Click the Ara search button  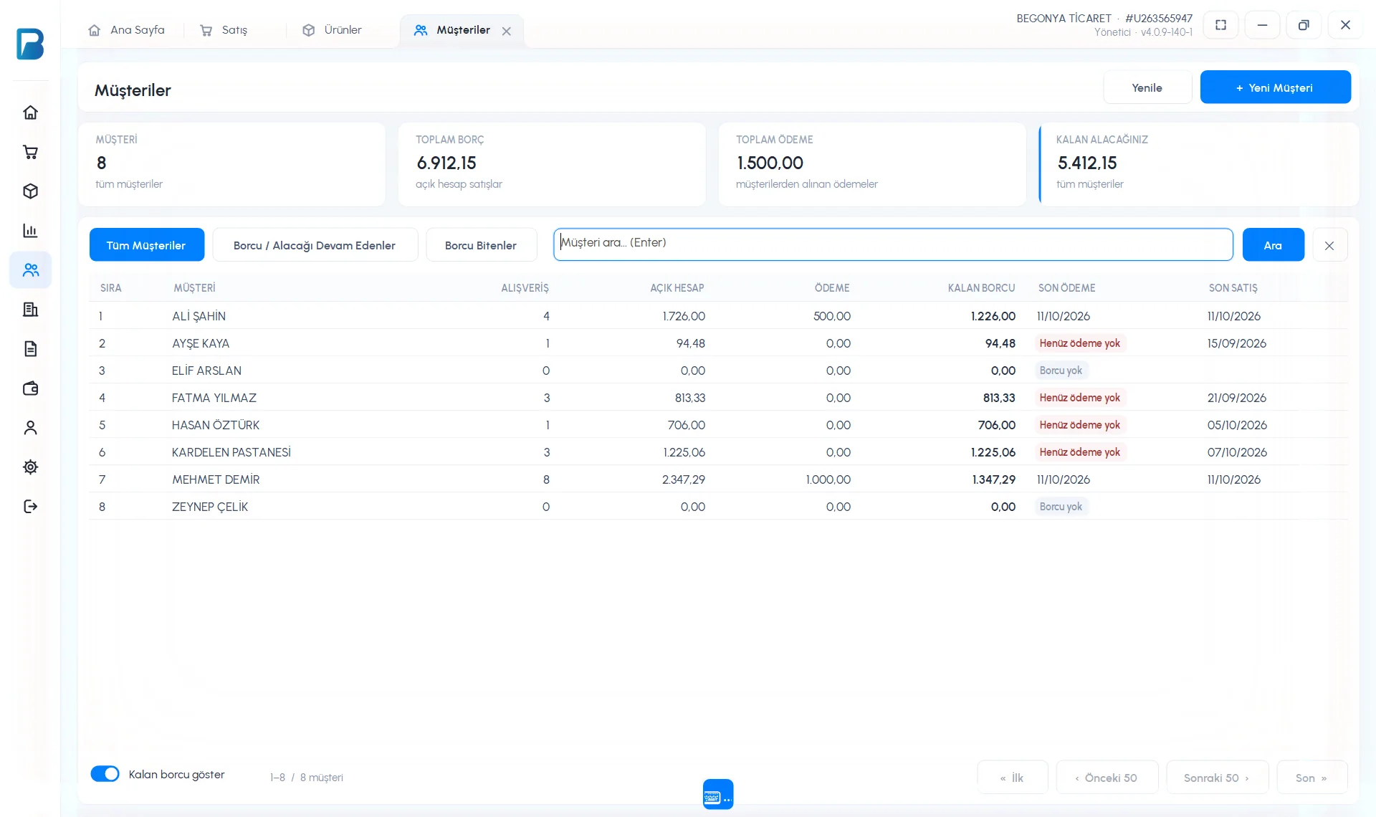pyautogui.click(x=1274, y=245)
